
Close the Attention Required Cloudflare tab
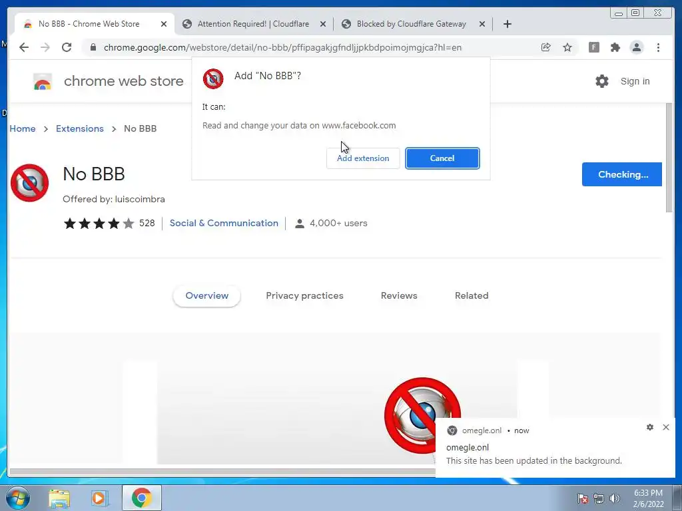(323, 25)
